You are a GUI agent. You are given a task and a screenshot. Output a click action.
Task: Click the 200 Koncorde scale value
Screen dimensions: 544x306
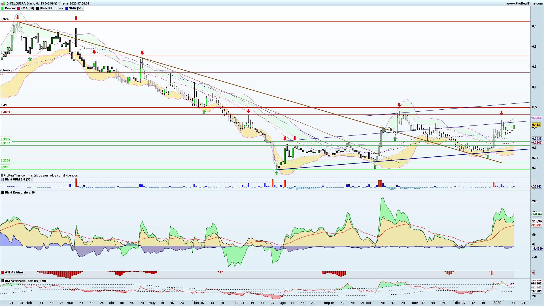coord(535,201)
